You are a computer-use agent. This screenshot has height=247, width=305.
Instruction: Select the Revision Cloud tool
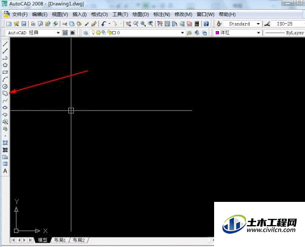pos(5,93)
